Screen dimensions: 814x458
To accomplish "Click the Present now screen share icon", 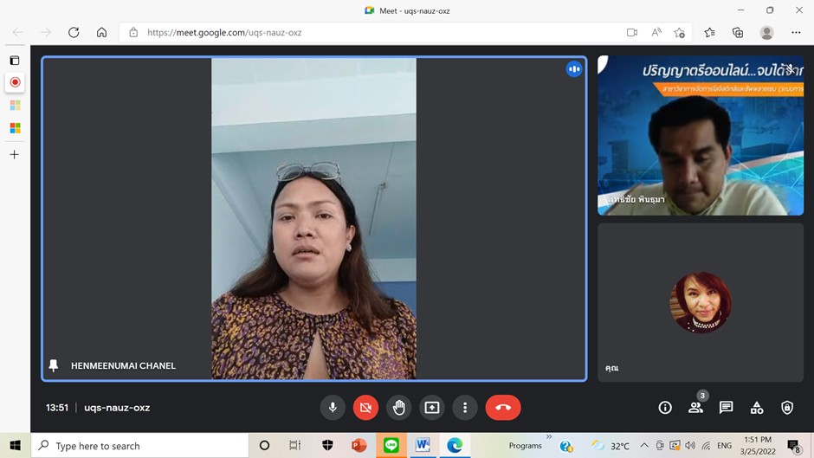I will pyautogui.click(x=431, y=408).
